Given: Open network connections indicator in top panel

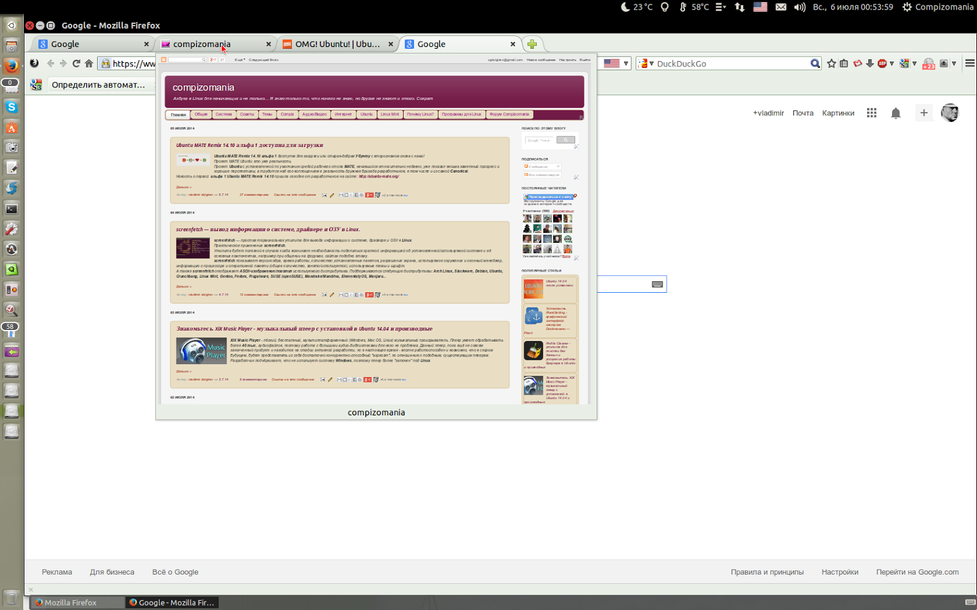Looking at the screenshot, I should pyautogui.click(x=739, y=7).
